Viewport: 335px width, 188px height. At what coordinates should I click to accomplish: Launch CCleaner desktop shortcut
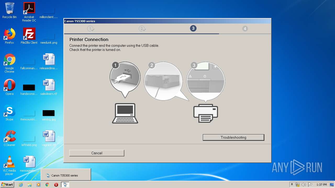tap(9, 138)
